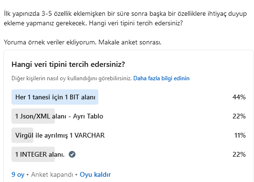Screen dimensions: 254x182
Task: Click the 22% result beside Json/XML option
Action: tap(239, 116)
